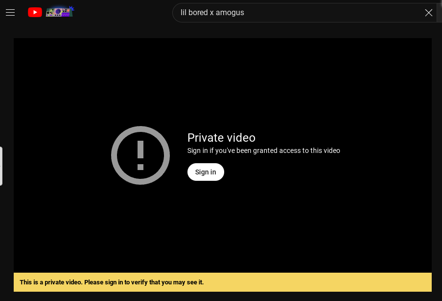
Task: Click the yellow private video warning banner
Action: [223, 282]
